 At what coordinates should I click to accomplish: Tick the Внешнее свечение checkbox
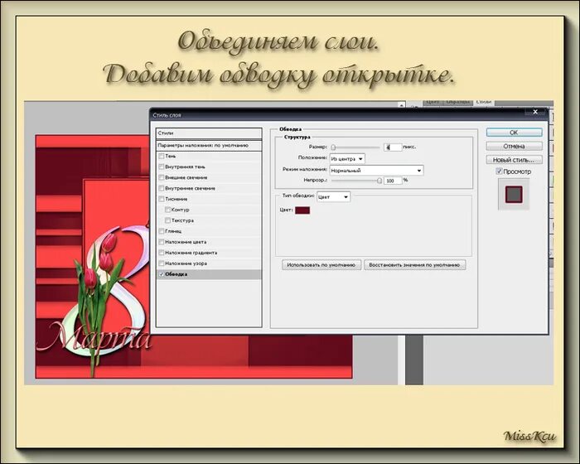click(x=162, y=177)
